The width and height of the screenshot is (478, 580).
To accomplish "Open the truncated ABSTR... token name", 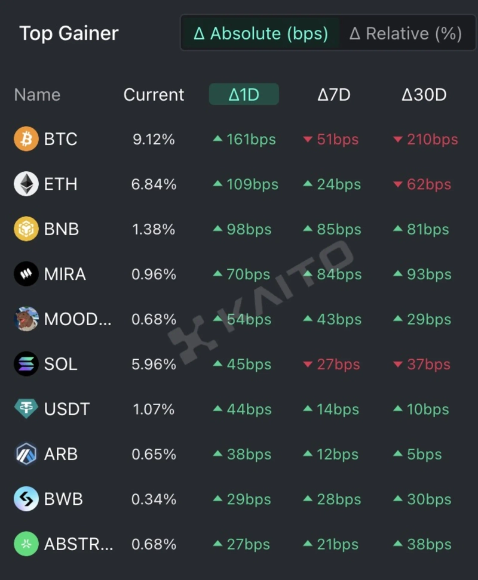I will click(x=78, y=544).
